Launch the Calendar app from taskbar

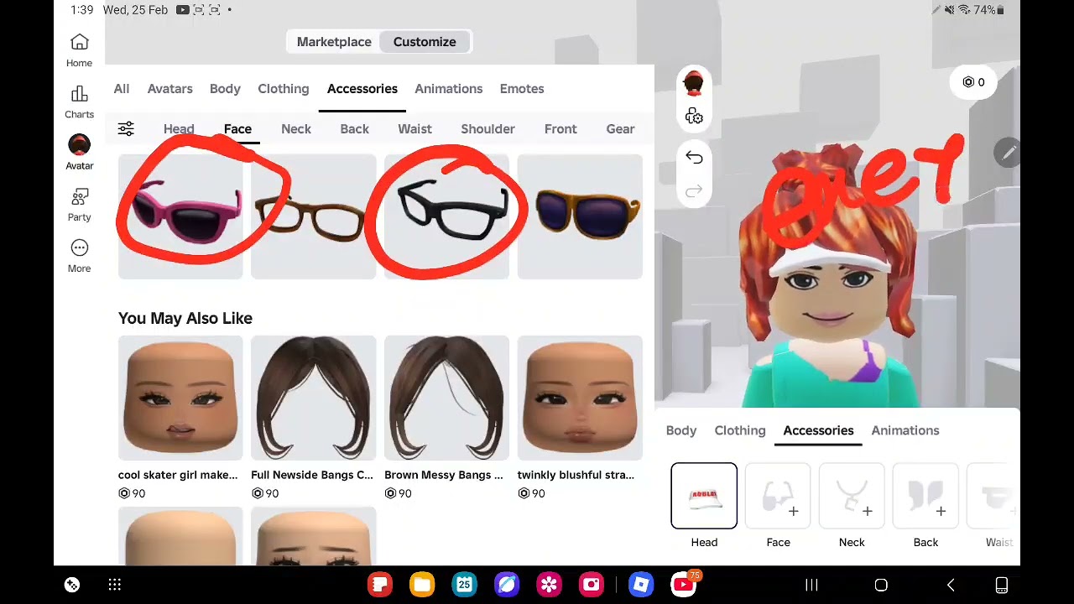464,585
